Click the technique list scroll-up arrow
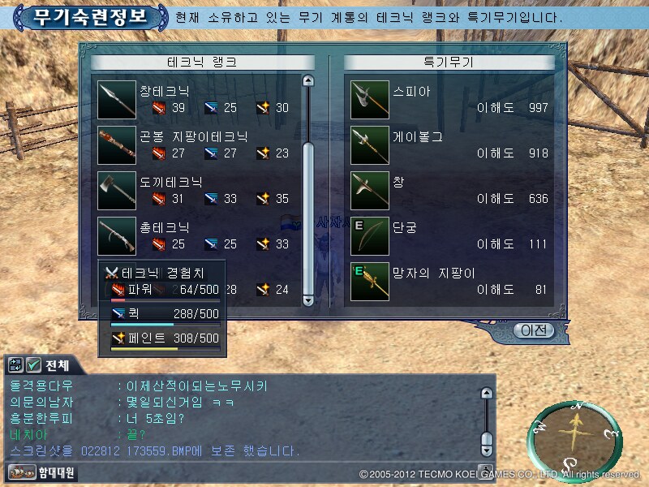The width and height of the screenshot is (649, 487). coord(308,80)
